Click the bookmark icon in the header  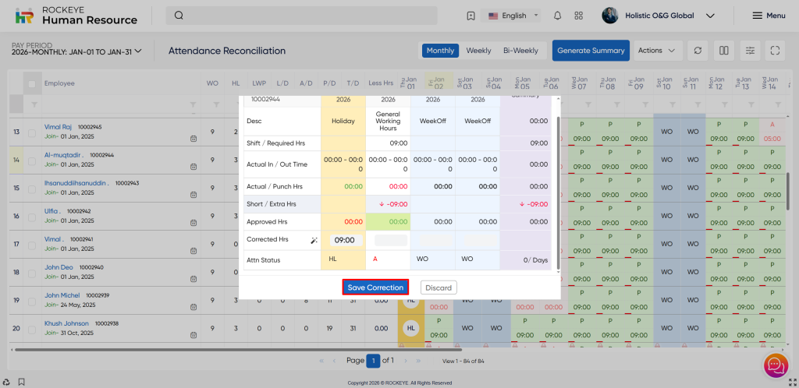[x=471, y=16]
